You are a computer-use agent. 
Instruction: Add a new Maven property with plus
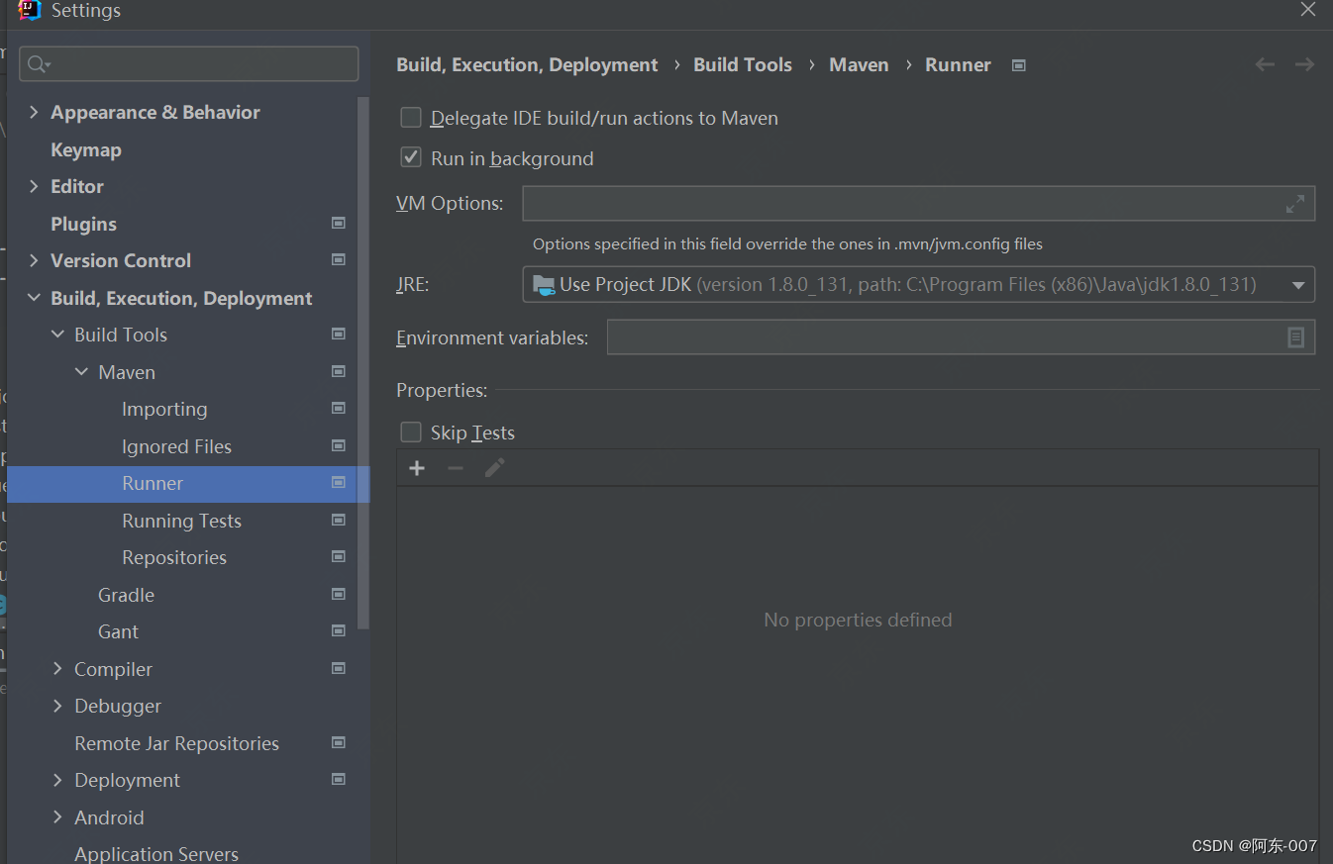[417, 468]
